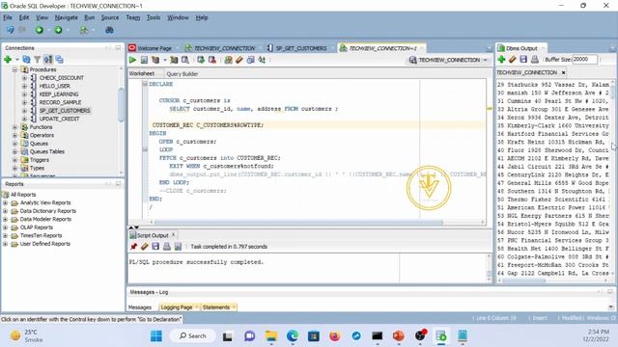The image size is (618, 347).
Task: Click the Refresh icon in Connections panel
Action: (26, 60)
